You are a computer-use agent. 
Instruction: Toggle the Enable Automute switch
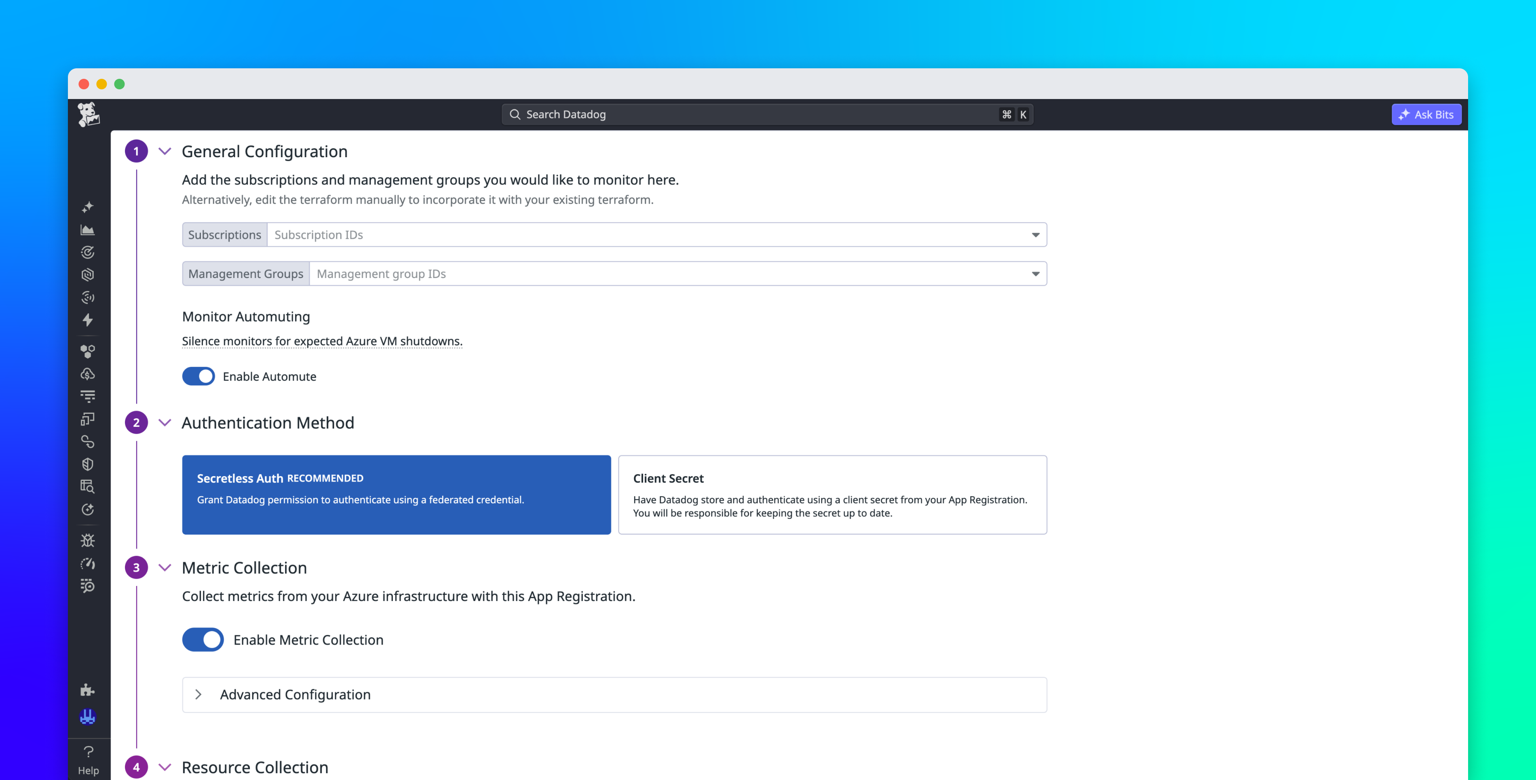click(198, 376)
